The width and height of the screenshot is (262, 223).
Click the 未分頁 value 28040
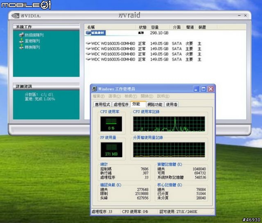point(201,198)
